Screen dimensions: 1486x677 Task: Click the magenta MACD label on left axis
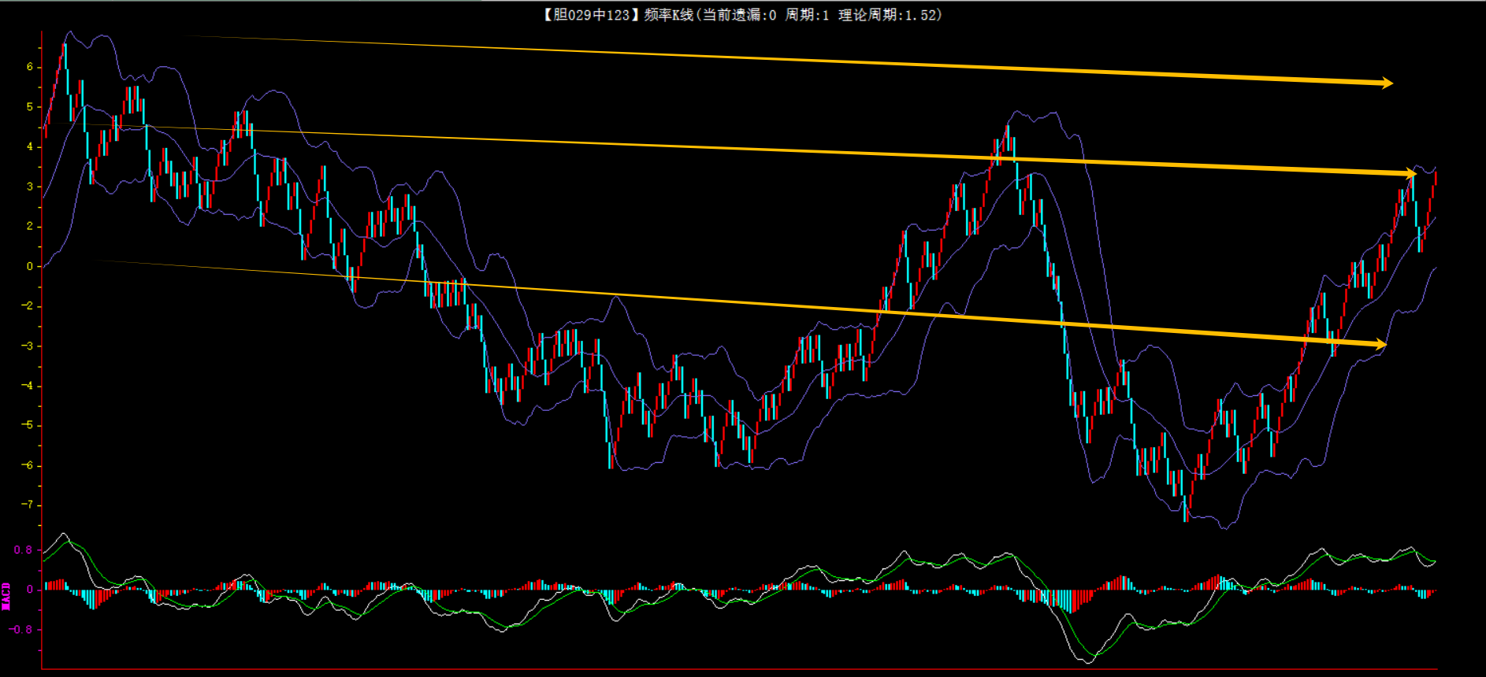point(6,596)
